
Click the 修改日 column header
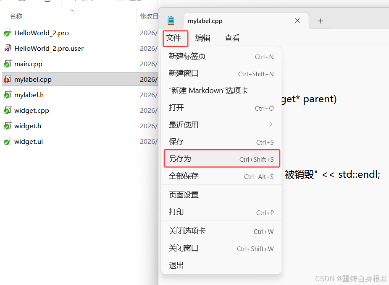pyautogui.click(x=148, y=16)
